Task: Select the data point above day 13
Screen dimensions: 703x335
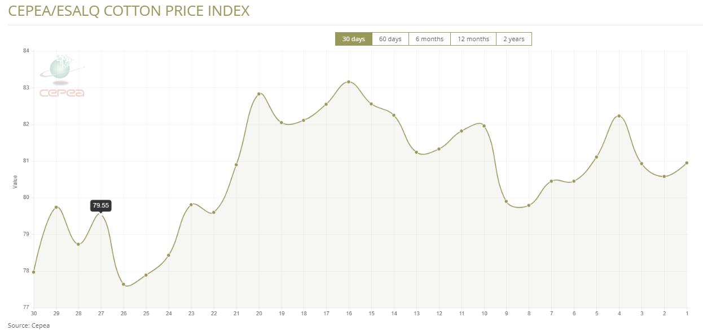Action: click(x=416, y=152)
